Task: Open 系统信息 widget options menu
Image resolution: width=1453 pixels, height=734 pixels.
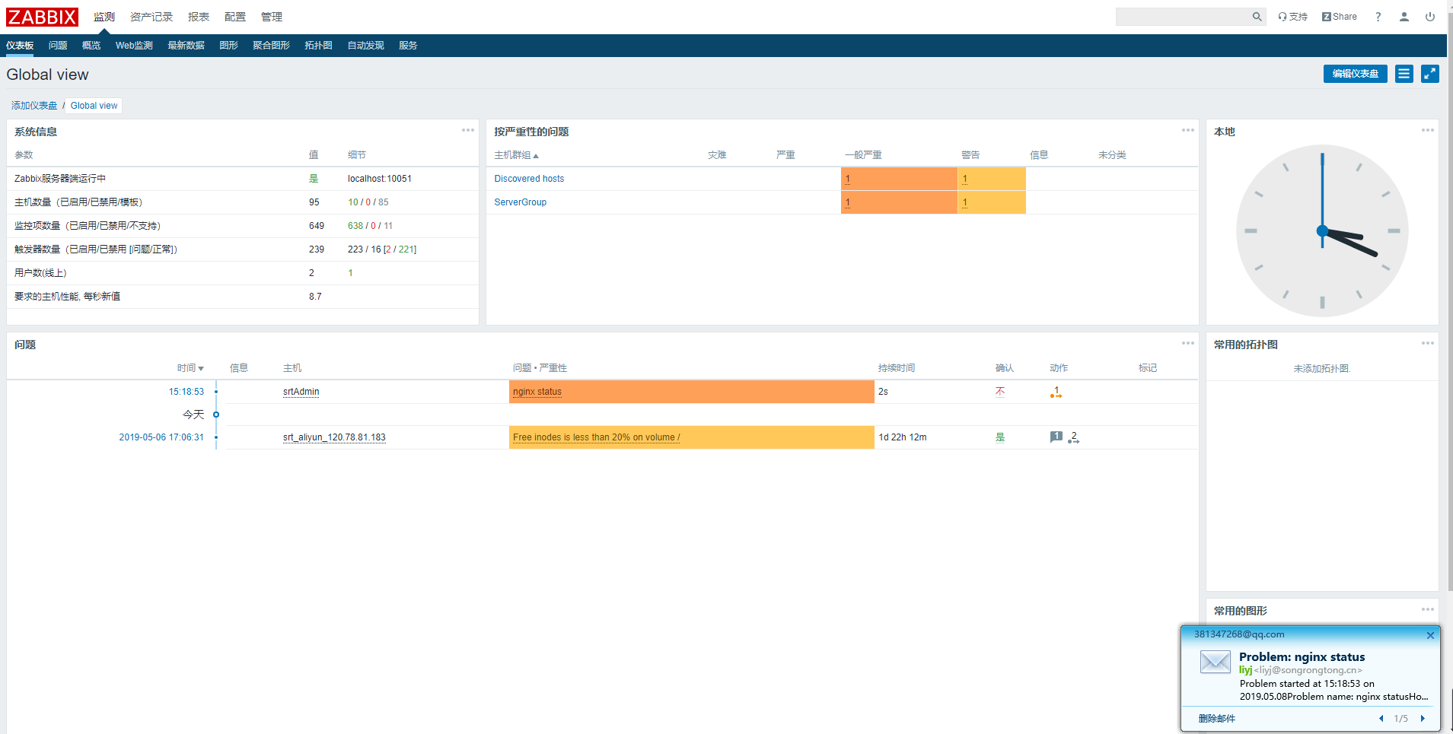Action: [x=467, y=130]
